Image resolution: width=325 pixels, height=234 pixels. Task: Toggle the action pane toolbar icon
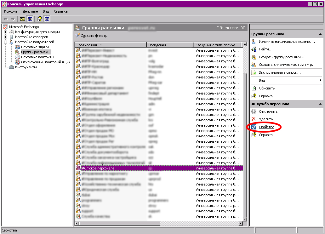point(47,19)
